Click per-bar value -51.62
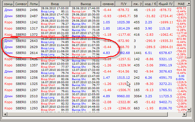The width and height of the screenshot is (195, 122). [x=150, y=102]
